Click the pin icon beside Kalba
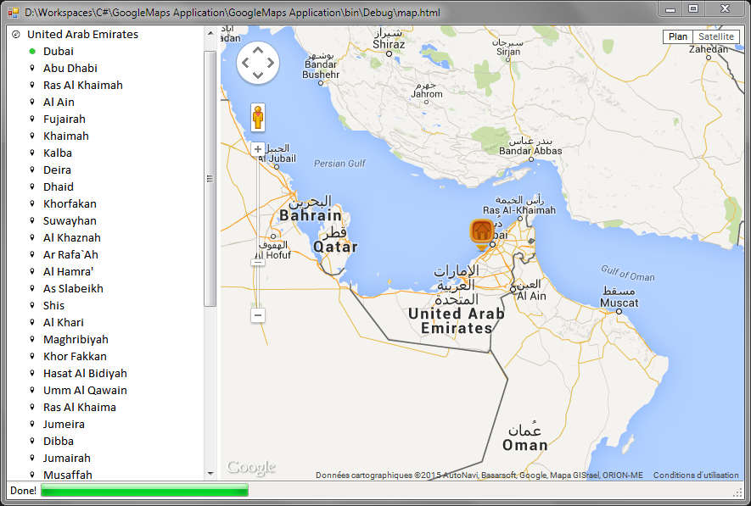The image size is (751, 506). [32, 153]
